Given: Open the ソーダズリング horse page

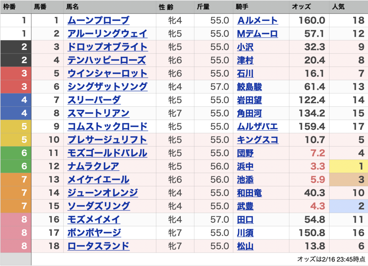Looking at the screenshot, I should click(98, 206).
